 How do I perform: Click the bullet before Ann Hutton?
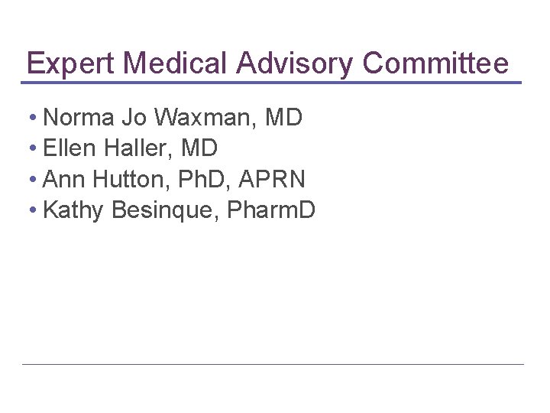click(x=35, y=179)
